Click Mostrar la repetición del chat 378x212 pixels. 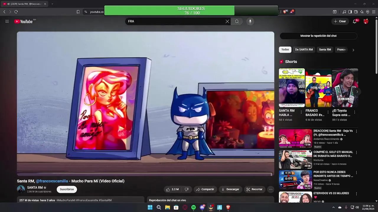click(x=318, y=36)
